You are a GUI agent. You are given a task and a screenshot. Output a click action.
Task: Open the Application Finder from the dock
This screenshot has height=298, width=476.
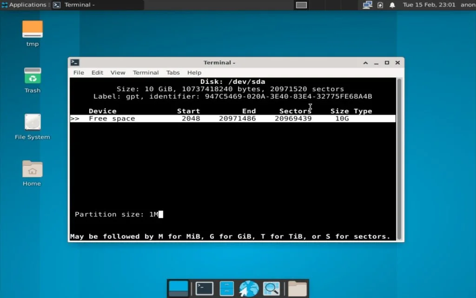[271, 288]
